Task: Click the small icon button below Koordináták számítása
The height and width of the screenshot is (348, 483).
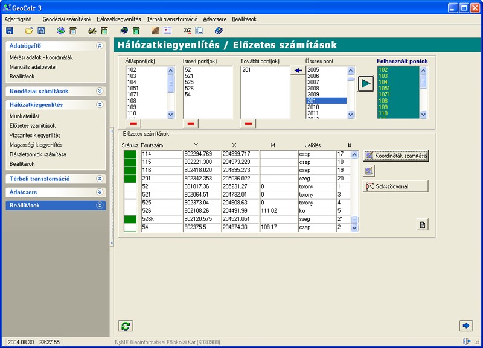Action: [369, 171]
